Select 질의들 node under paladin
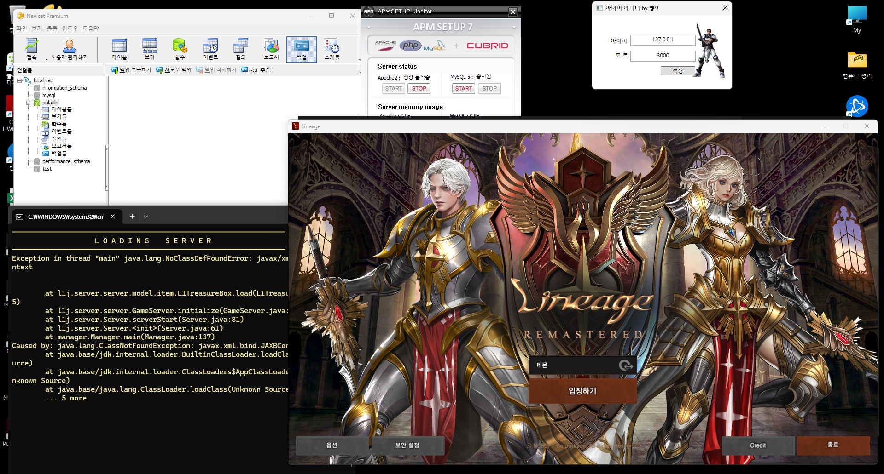Image resolution: width=884 pixels, height=474 pixels. click(54, 139)
